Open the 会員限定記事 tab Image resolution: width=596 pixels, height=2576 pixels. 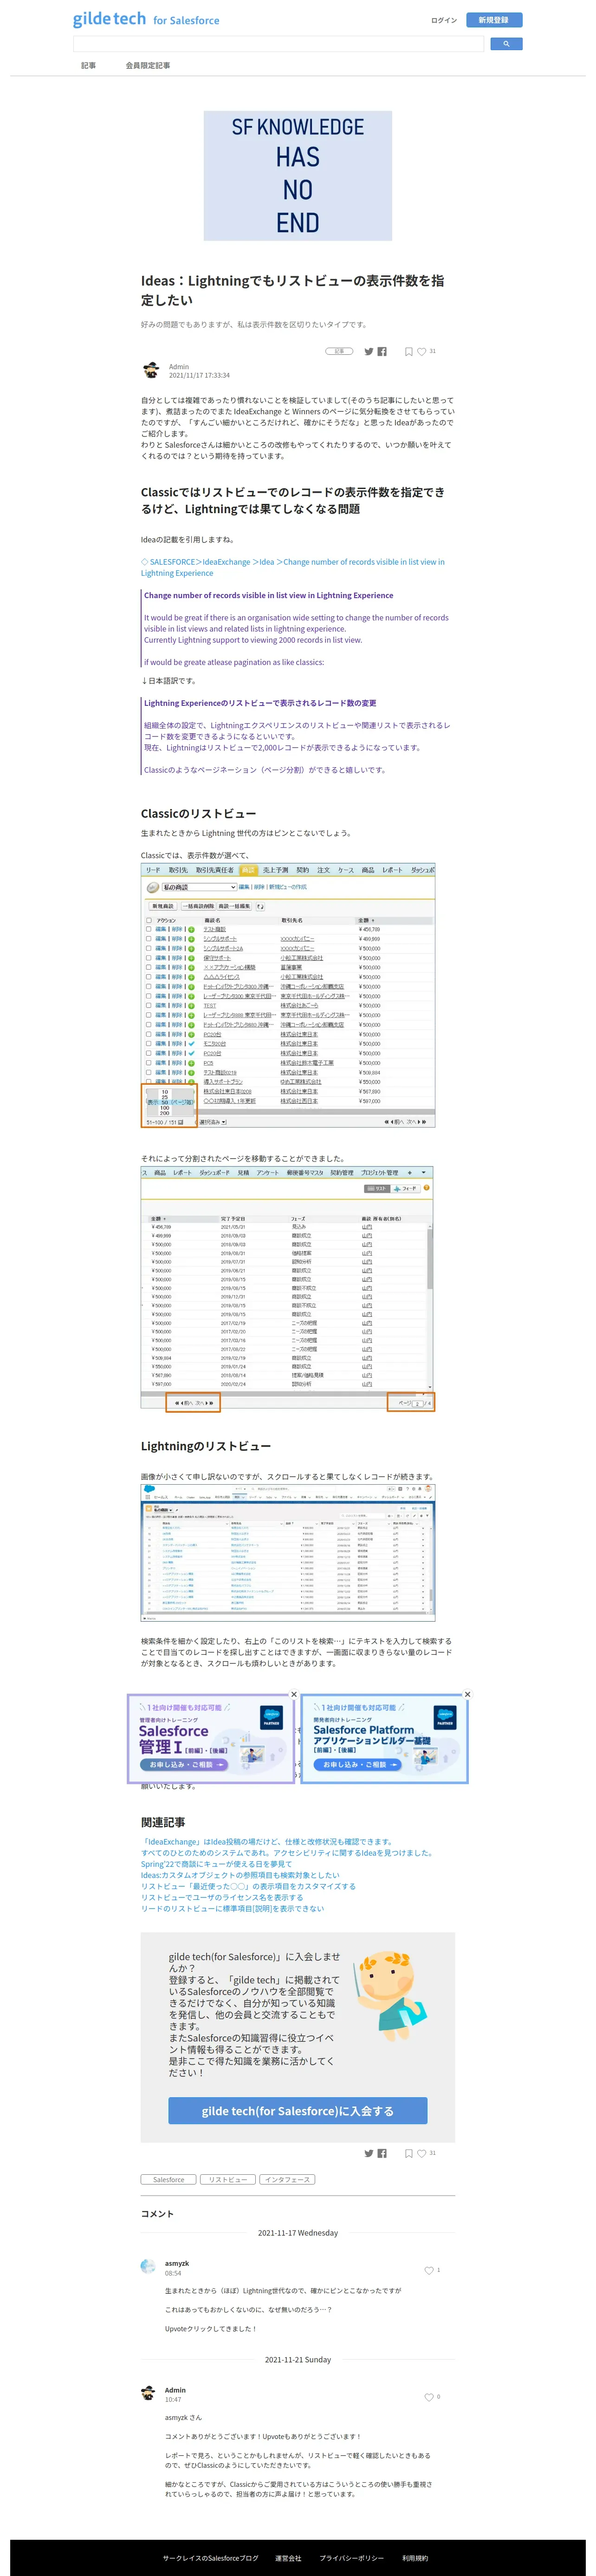click(x=148, y=65)
